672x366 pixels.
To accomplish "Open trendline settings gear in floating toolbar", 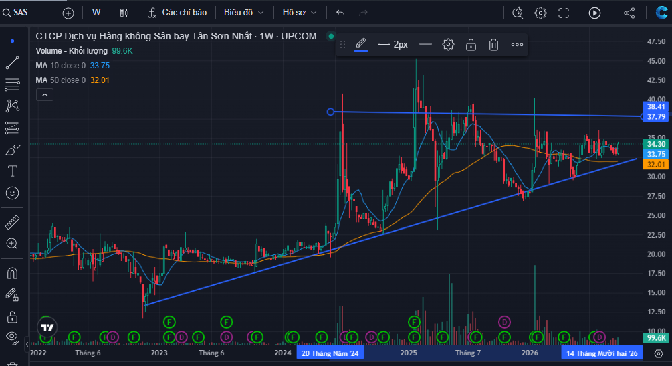I will 448,44.
